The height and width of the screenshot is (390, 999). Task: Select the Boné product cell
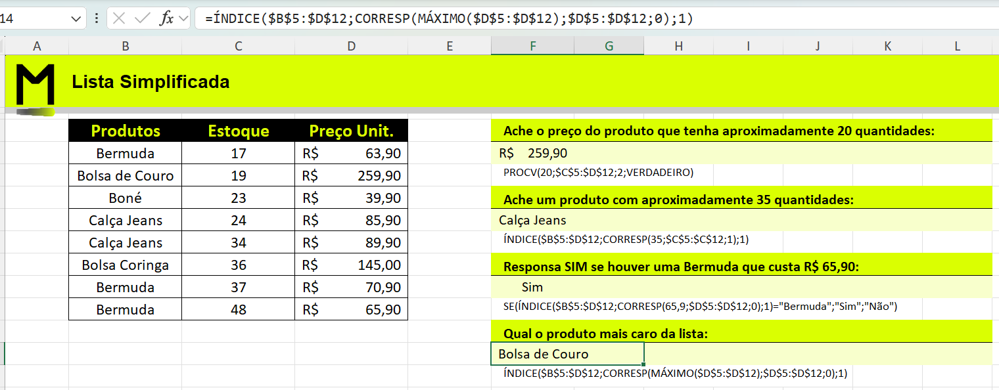click(126, 198)
